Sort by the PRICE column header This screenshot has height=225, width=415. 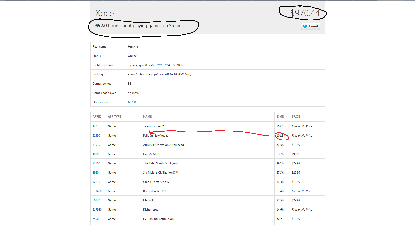coord(296,117)
